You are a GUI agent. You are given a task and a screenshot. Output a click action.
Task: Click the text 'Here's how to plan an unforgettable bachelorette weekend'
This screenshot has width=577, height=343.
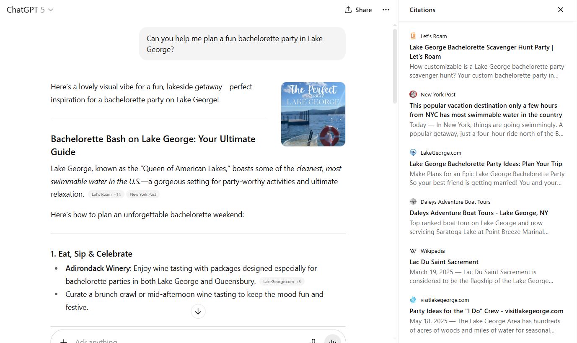pyautogui.click(x=147, y=215)
